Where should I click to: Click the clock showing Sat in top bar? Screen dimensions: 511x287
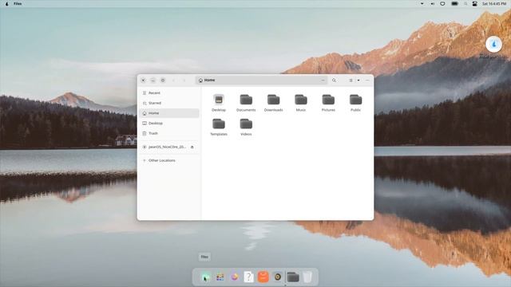click(494, 3)
